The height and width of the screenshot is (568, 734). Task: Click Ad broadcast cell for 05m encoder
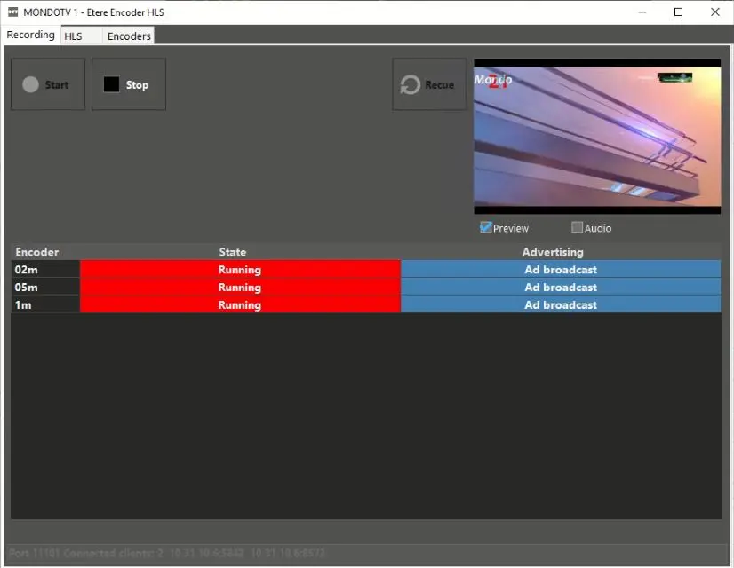tap(561, 288)
